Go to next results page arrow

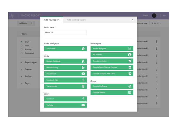pos(160,23)
